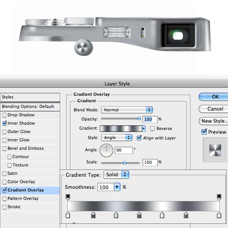Open the Blend Mode dropdown
Screen dimensions: 228x228
[127, 110]
